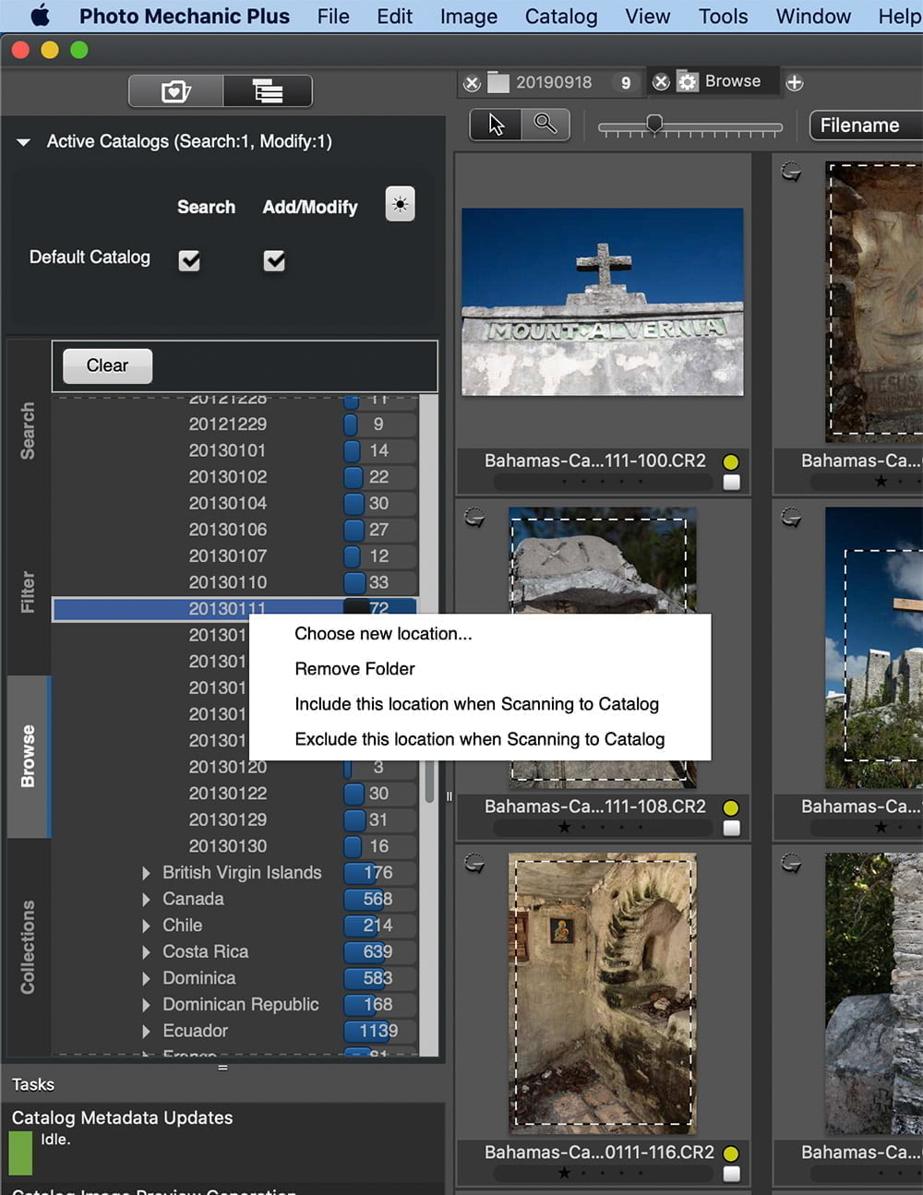The width and height of the screenshot is (923, 1195).
Task: Open the Filename sort dropdown
Action: click(866, 125)
